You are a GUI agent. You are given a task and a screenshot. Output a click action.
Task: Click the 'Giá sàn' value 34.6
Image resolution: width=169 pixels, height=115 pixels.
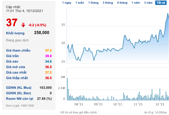point(48,61)
